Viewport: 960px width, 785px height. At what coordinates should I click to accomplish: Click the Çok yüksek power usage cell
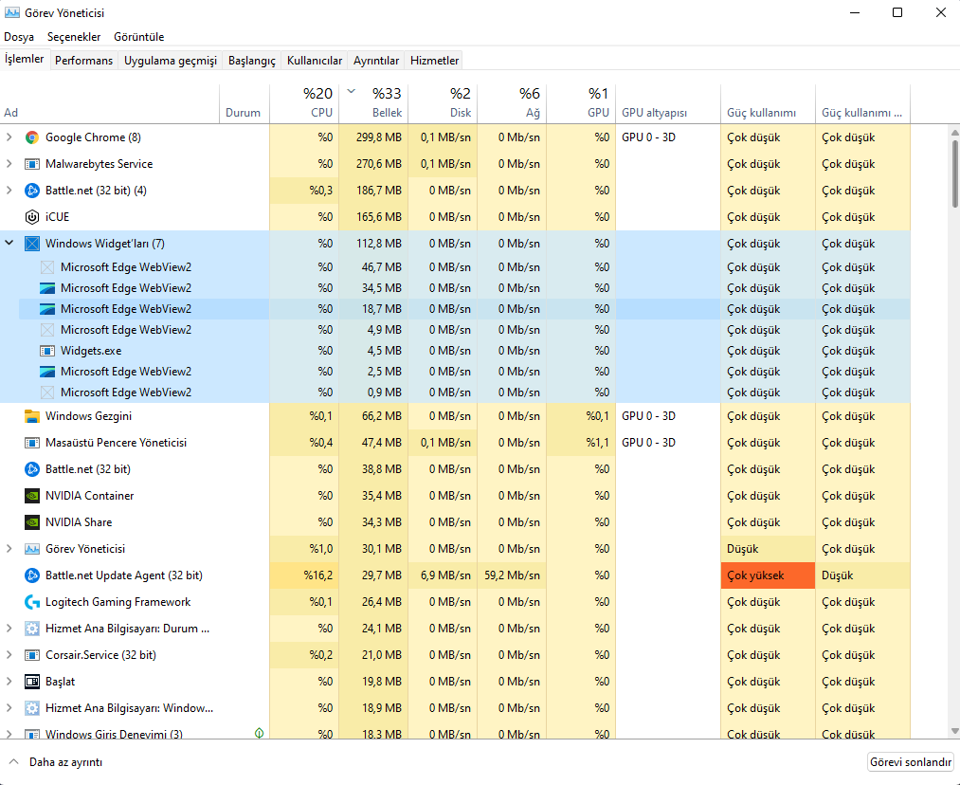(x=768, y=575)
